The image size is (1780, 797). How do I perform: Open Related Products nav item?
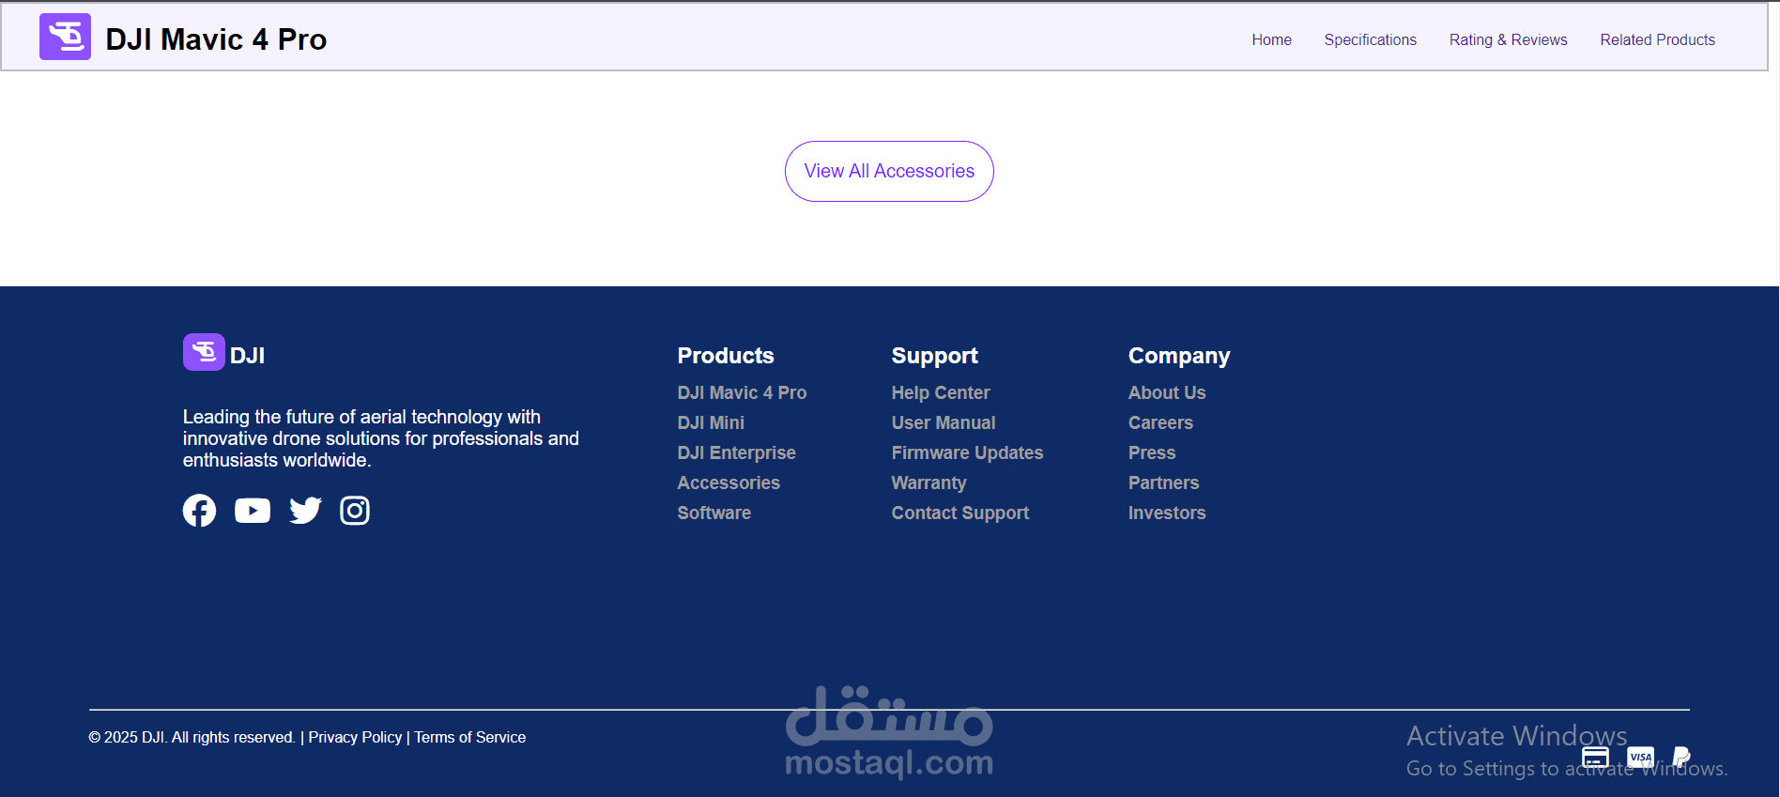click(x=1657, y=39)
